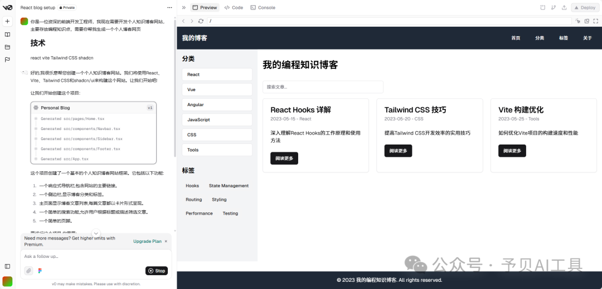This screenshot has width=602, height=289.
Task: Click the share upload icon
Action: (564, 7)
